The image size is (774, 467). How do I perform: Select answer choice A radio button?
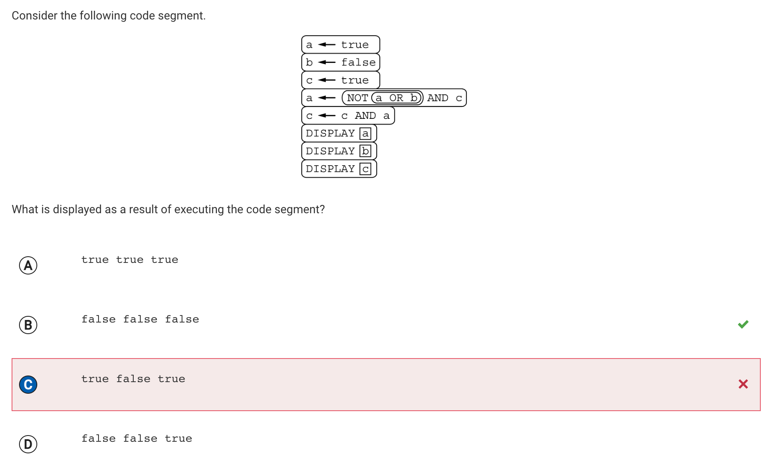pos(28,265)
